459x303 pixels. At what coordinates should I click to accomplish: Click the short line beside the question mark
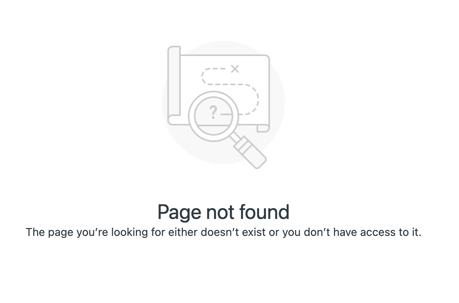pos(226,114)
